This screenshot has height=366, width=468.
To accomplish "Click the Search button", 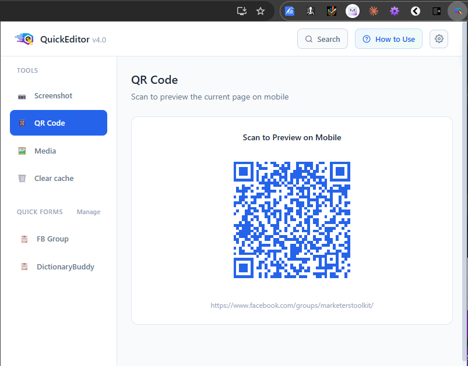I will [x=322, y=39].
